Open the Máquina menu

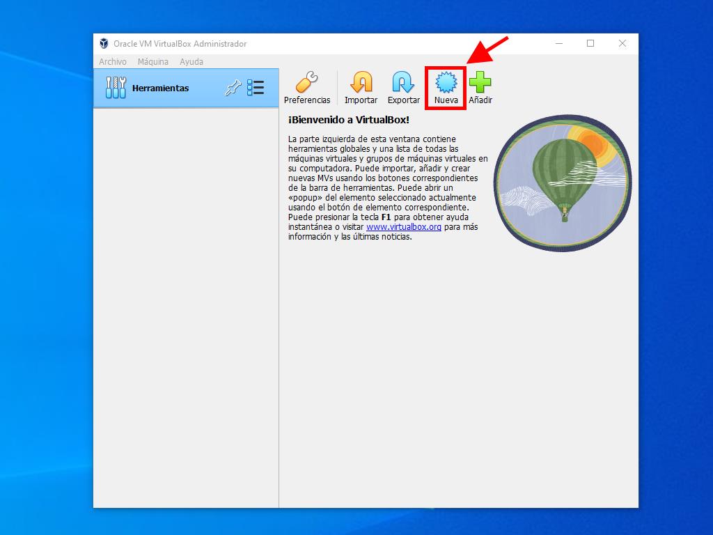152,62
